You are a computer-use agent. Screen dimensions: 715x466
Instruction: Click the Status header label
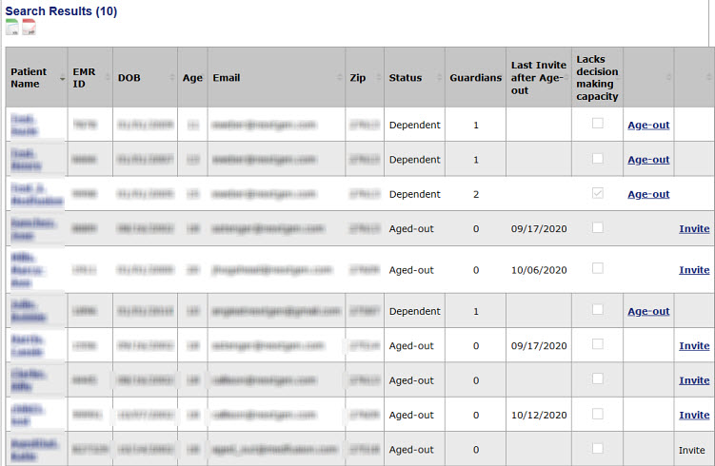[x=405, y=77]
